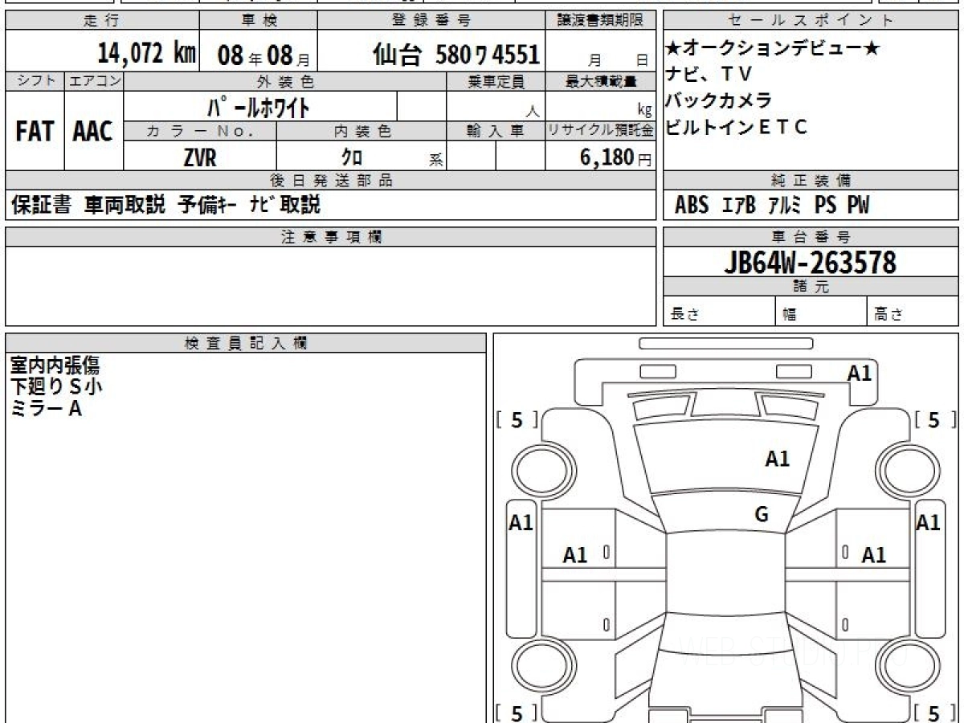Click ★オークションデビュー★ sales point
The height and width of the screenshot is (723, 964).
(x=773, y=49)
